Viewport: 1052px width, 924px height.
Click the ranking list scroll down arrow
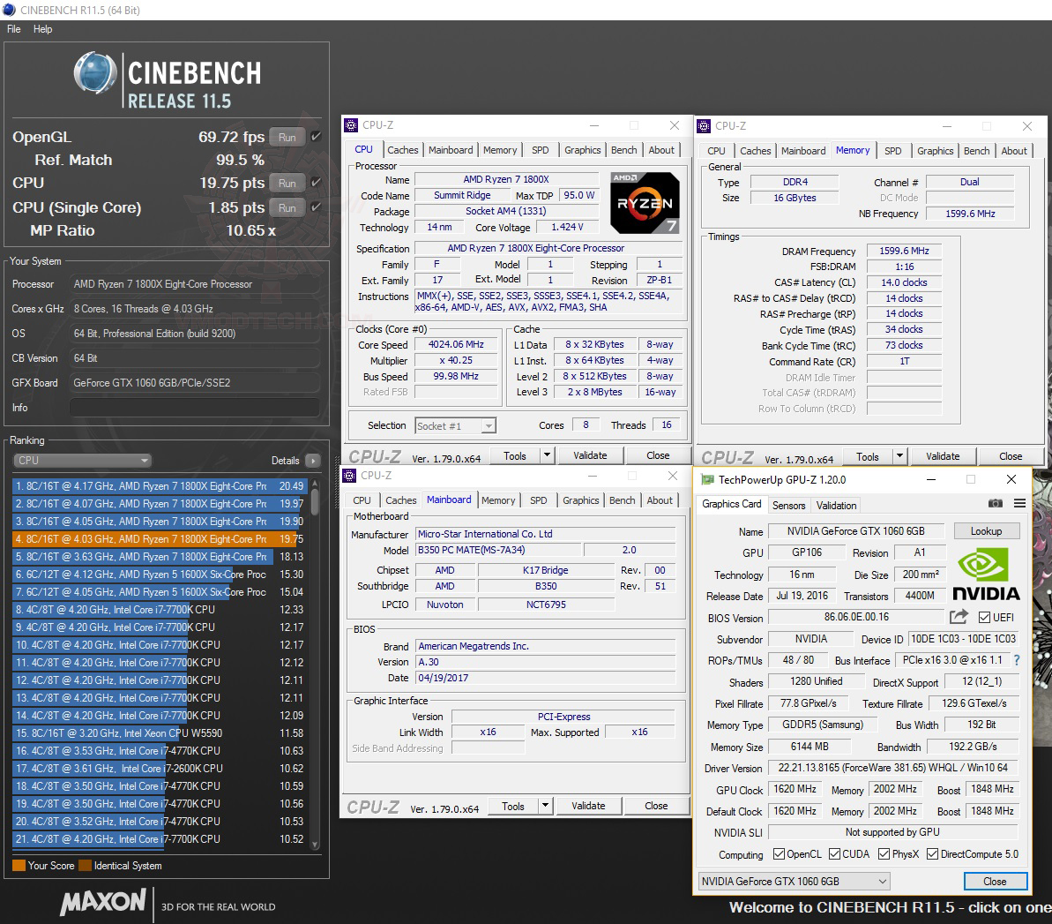point(315,845)
